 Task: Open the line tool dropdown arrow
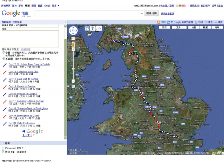(x=101, y=29)
